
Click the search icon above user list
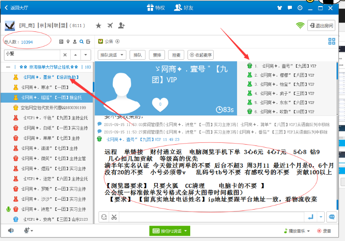pyautogui.click(x=81, y=42)
